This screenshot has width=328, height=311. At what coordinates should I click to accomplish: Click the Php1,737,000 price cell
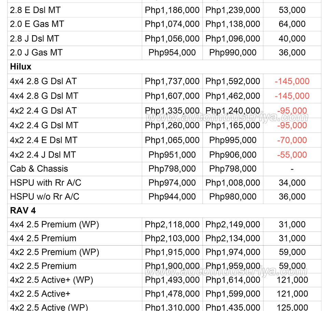point(172,81)
